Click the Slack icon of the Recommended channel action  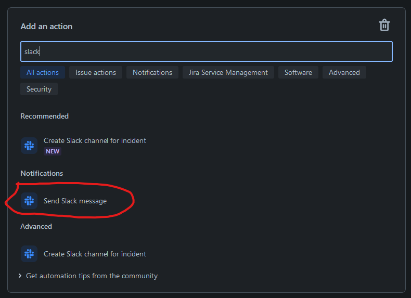[29, 146]
